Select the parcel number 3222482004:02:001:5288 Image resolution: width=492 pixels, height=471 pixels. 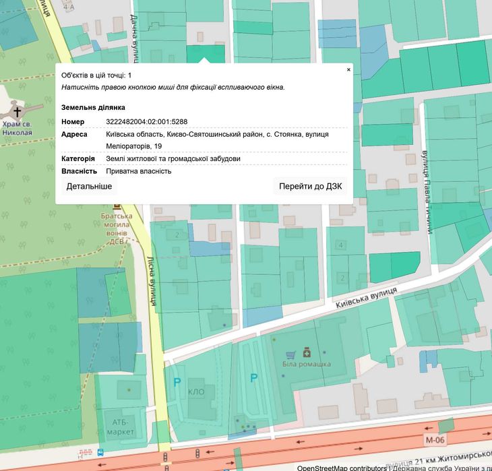click(146, 122)
